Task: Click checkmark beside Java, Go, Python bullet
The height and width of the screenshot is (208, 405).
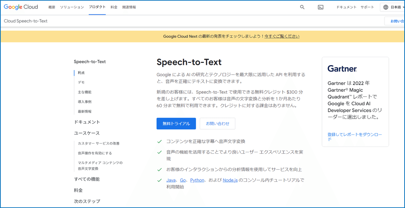Action: [x=160, y=180]
